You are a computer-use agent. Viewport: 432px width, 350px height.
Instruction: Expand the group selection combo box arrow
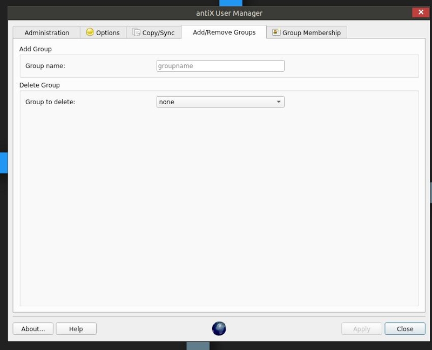pyautogui.click(x=279, y=102)
